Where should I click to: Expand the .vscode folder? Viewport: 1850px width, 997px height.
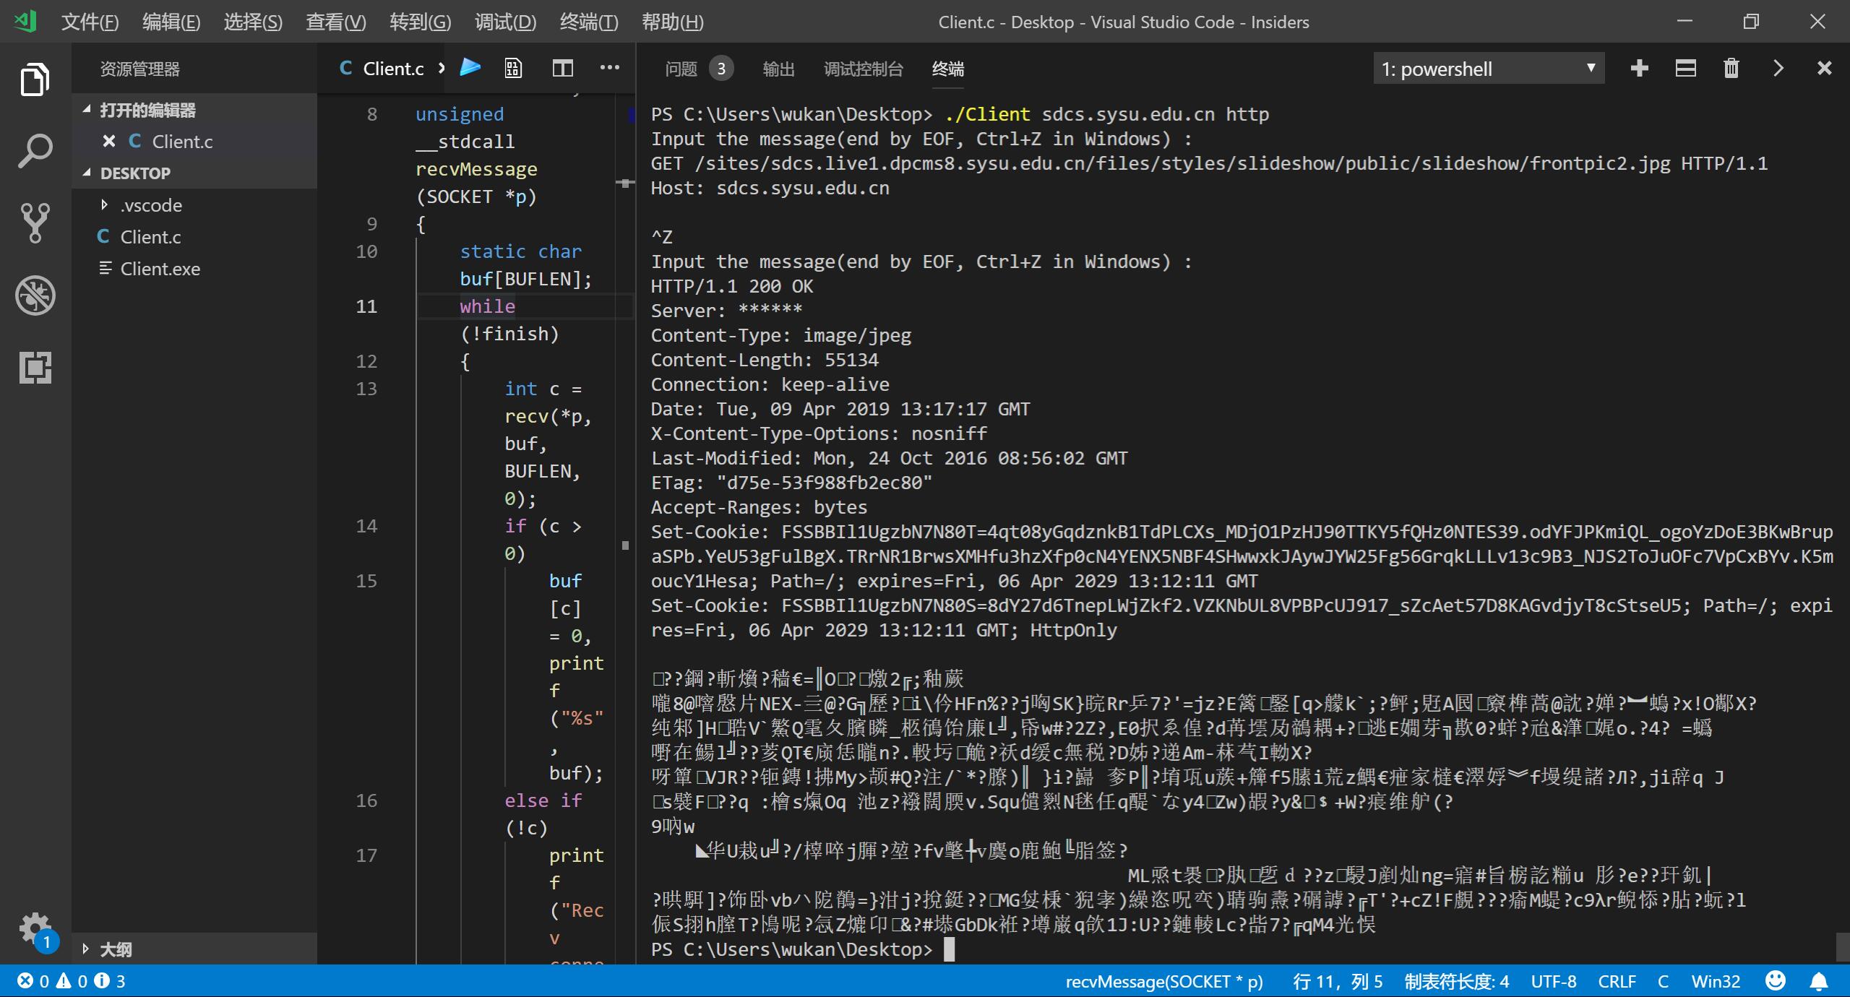pos(150,205)
